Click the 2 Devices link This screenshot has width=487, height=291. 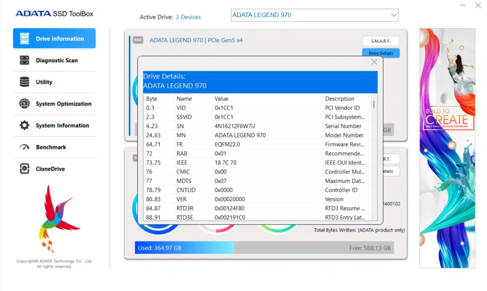point(189,17)
